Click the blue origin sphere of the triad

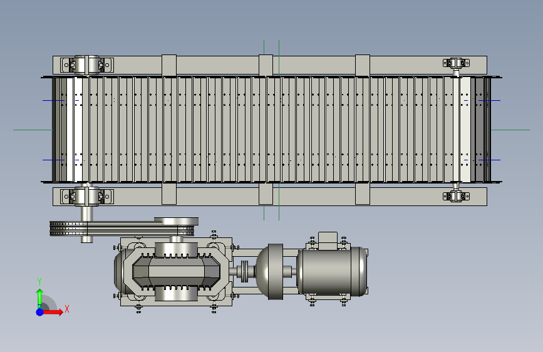pyautogui.click(x=40, y=312)
